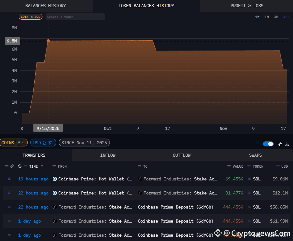Click the orange marker on the chart line
The width and height of the screenshot is (293, 241).
click(48, 41)
